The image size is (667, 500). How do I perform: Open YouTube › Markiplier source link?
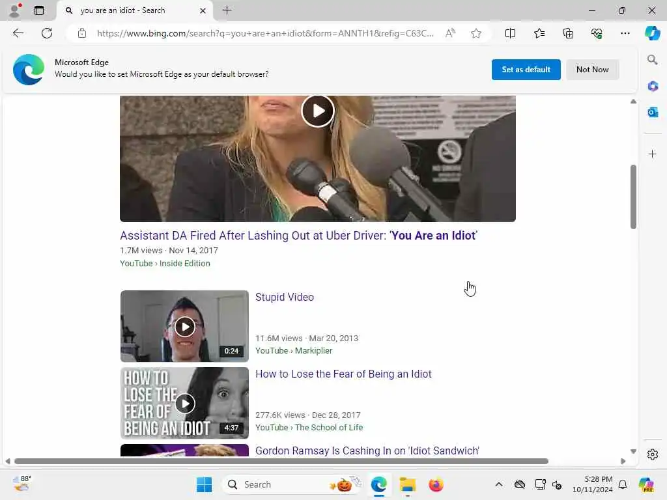(294, 350)
